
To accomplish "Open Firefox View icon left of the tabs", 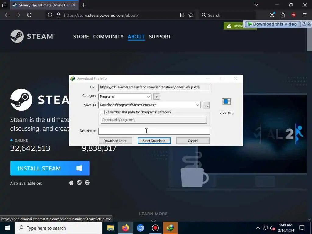I will click(5, 5).
